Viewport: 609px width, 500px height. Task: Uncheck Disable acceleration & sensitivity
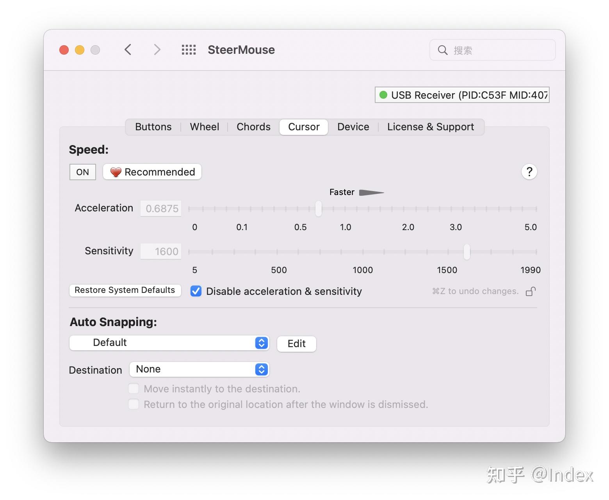coord(196,291)
